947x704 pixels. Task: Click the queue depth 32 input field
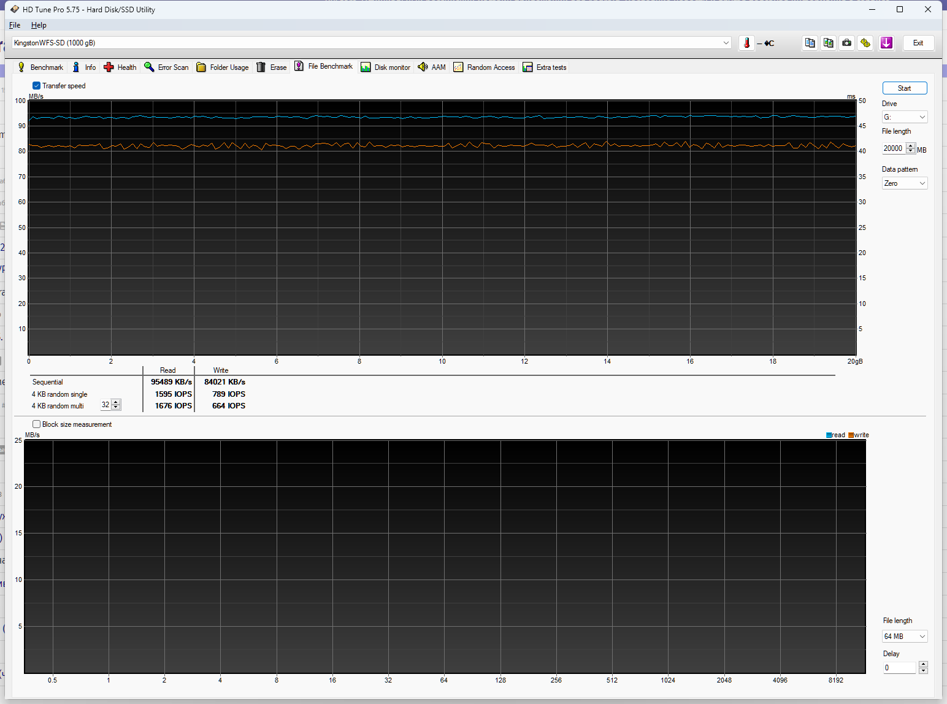(x=105, y=405)
